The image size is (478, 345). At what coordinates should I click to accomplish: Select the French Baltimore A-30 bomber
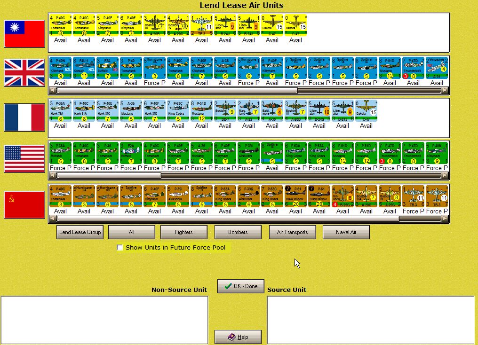272,111
